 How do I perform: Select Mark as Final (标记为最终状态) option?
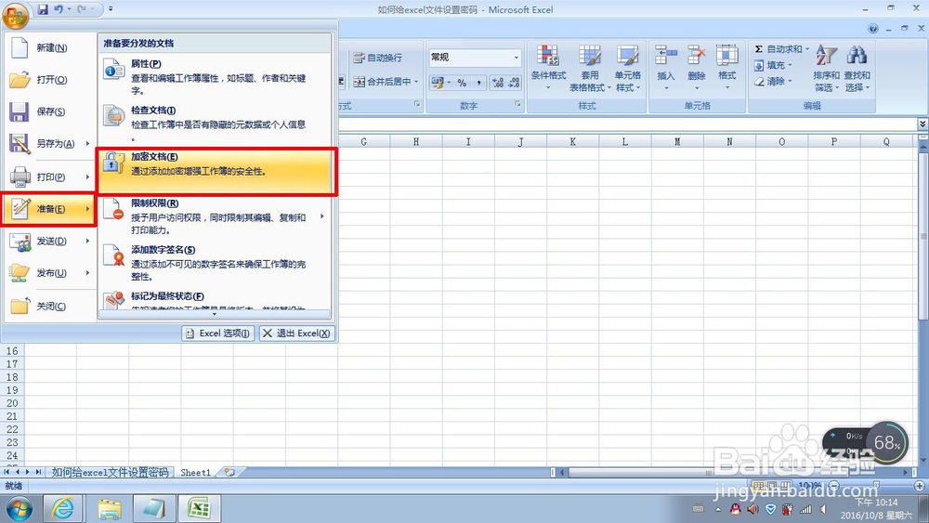point(215,300)
